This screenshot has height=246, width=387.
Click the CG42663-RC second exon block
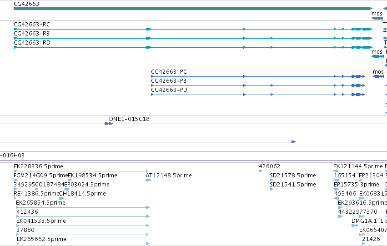[x=149, y=29]
